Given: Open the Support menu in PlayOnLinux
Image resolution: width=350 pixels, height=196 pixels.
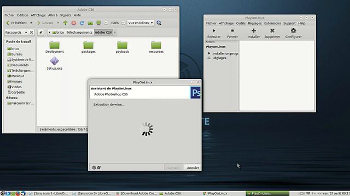Looking at the screenshot, I should click(289, 23).
